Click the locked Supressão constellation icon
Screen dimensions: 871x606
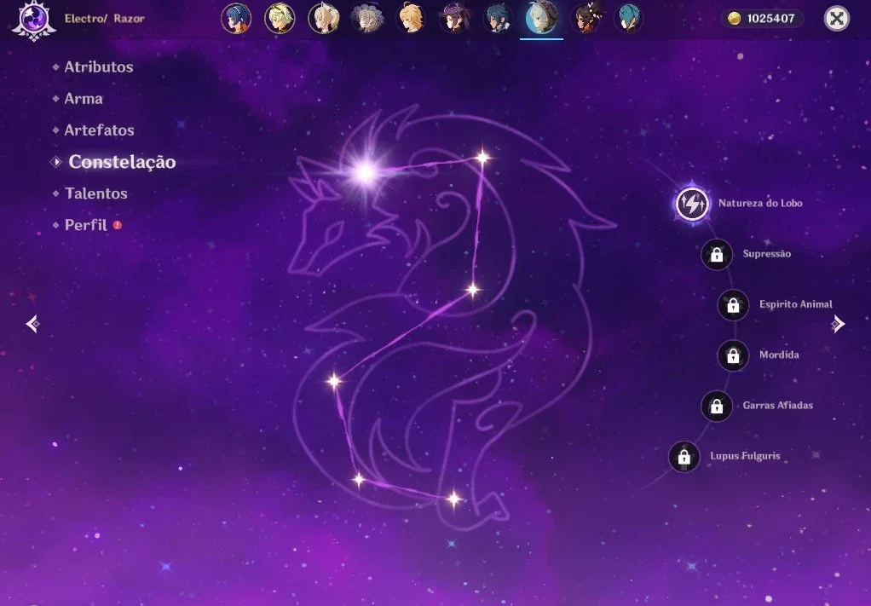(x=717, y=254)
